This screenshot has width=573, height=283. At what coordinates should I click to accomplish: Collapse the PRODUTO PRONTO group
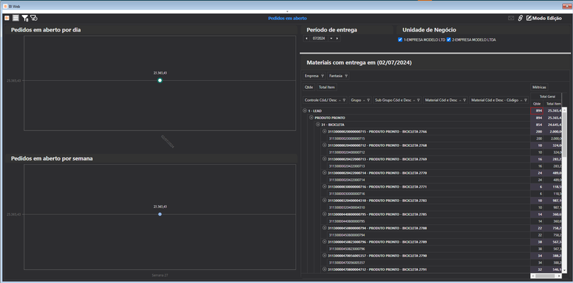312,117
